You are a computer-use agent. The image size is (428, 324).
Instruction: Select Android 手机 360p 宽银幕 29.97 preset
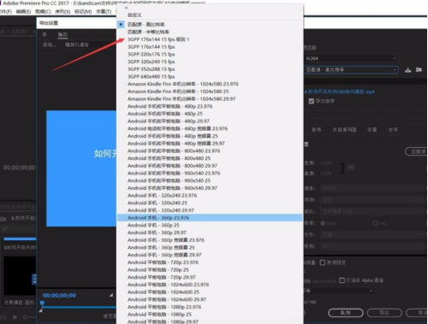pos(210,255)
